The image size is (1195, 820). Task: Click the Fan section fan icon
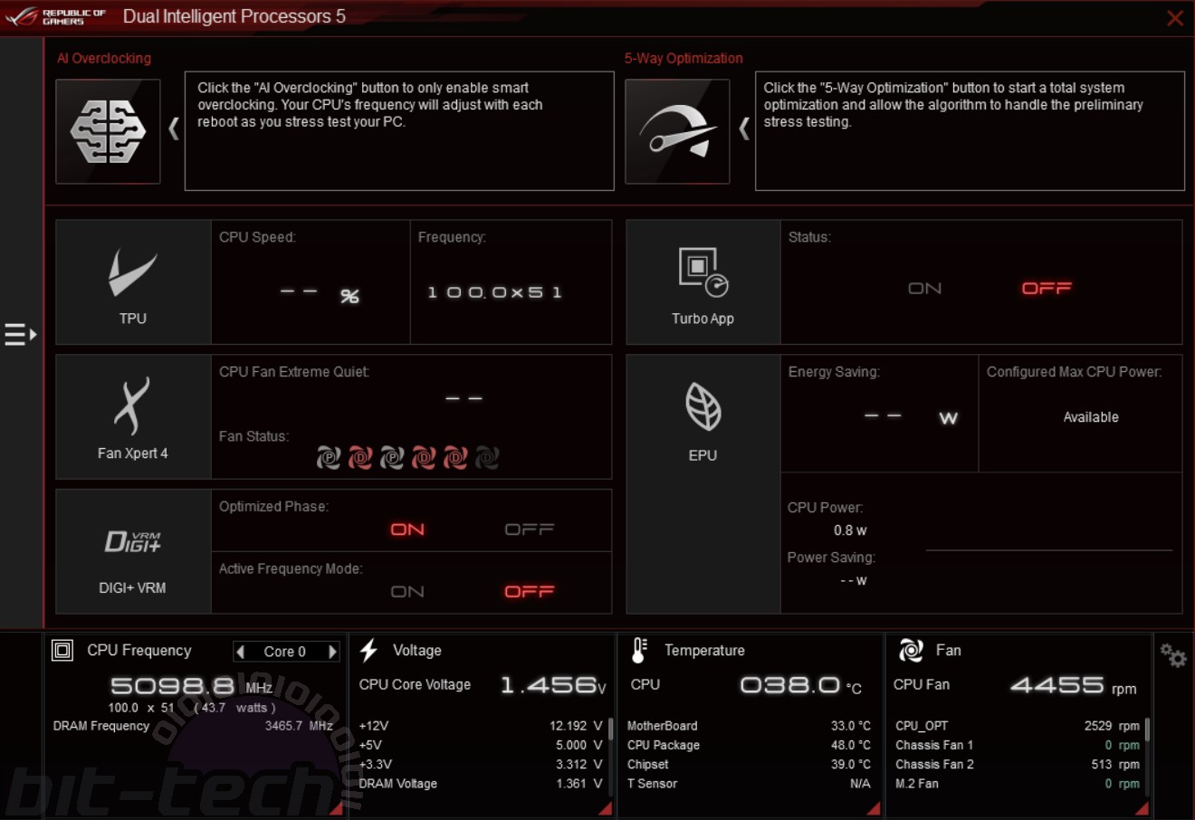(911, 650)
